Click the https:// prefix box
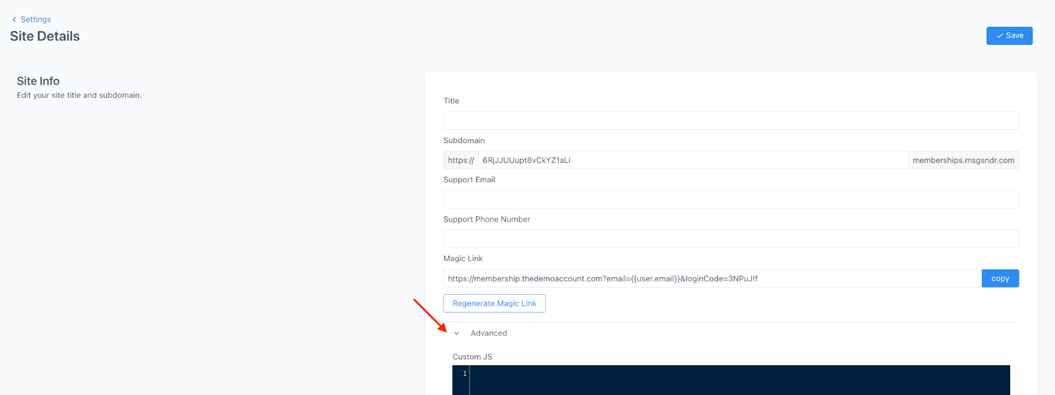This screenshot has width=1055, height=395. click(x=460, y=160)
